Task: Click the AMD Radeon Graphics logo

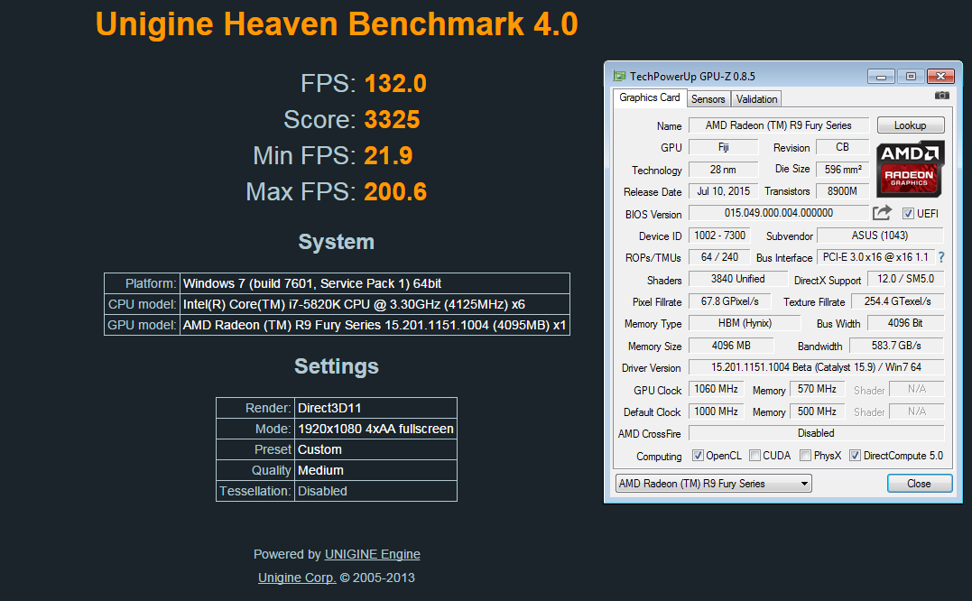Action: [910, 169]
